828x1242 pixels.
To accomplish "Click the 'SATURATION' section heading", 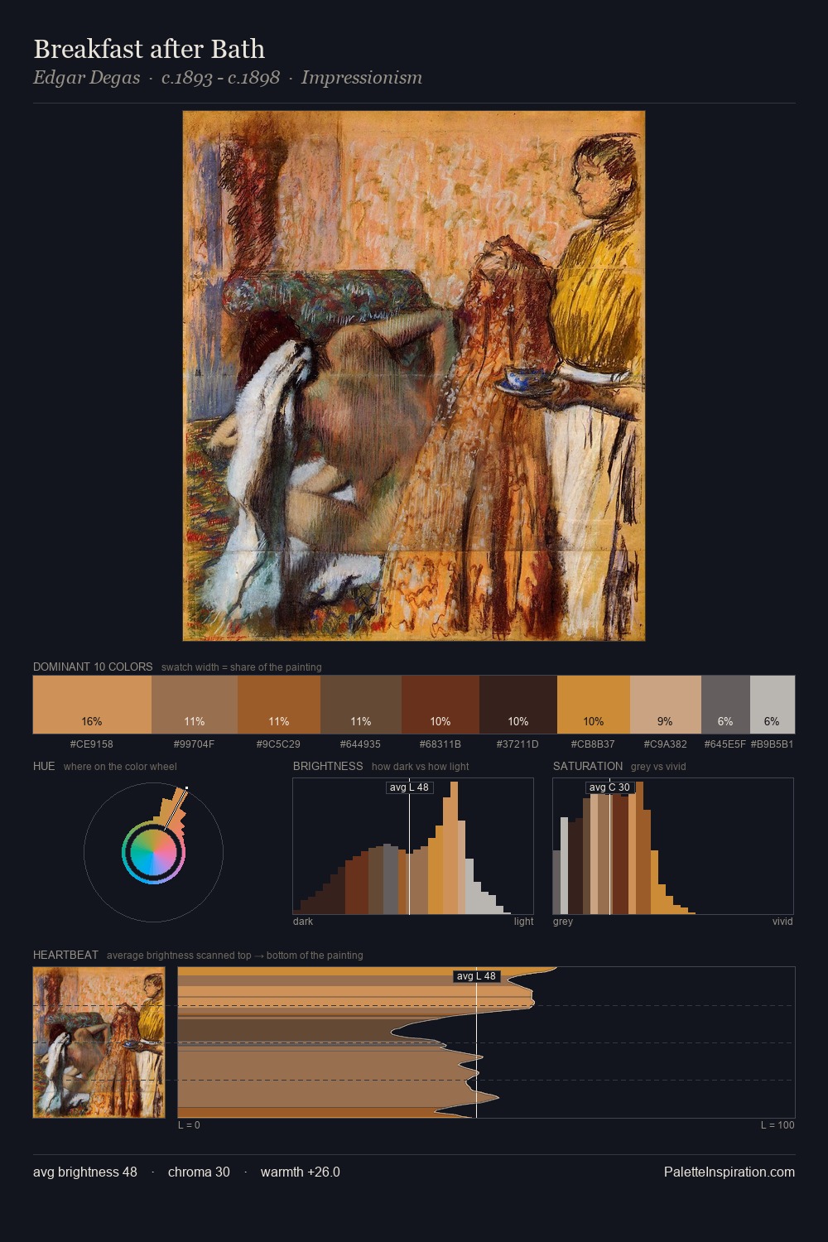I will (x=588, y=766).
